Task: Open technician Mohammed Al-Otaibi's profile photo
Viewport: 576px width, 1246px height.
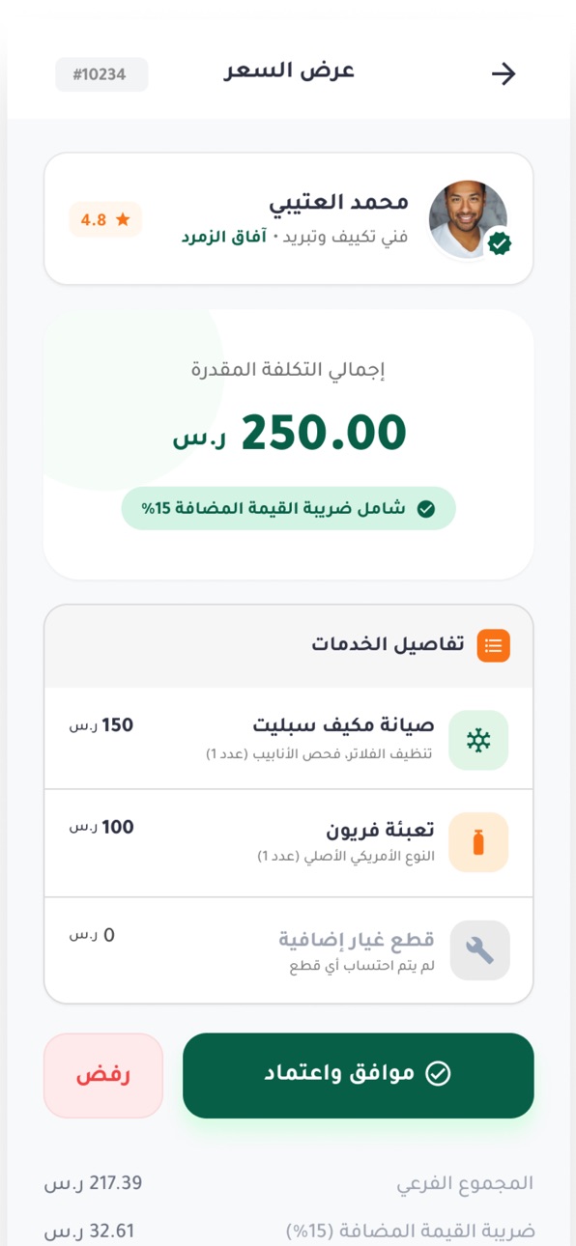Action: pyautogui.click(x=468, y=219)
